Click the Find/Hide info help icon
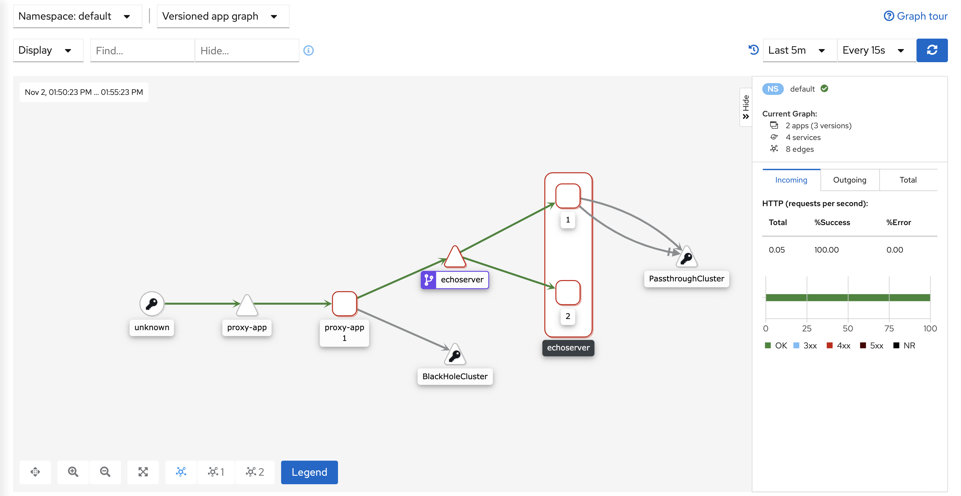The width and height of the screenshot is (961, 496). [x=309, y=50]
